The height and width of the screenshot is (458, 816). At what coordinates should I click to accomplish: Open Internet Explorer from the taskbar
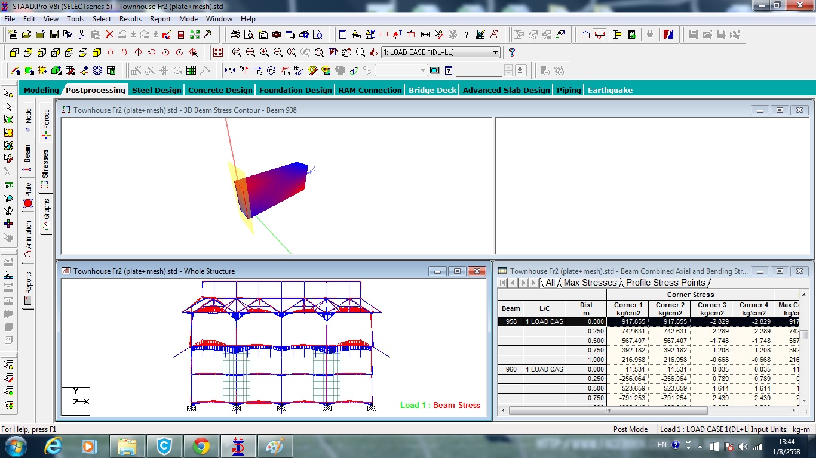pyautogui.click(x=53, y=445)
